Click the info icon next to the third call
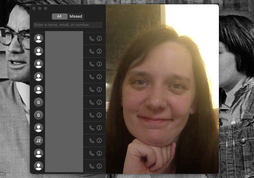 point(99,64)
